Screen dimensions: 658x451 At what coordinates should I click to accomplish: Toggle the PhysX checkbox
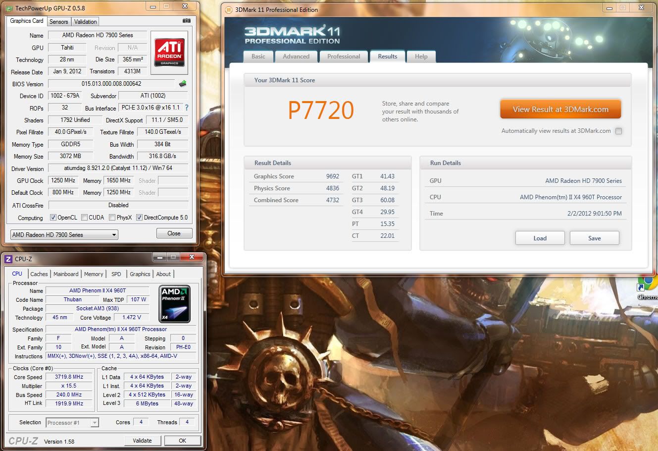pyautogui.click(x=112, y=218)
